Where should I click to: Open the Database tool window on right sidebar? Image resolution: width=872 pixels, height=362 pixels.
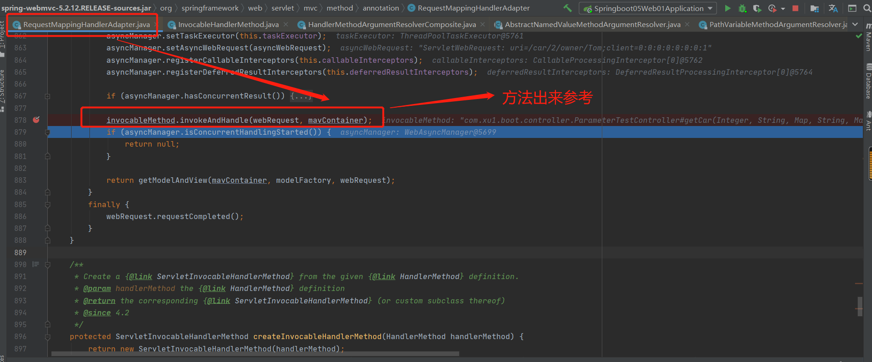pos(868,82)
